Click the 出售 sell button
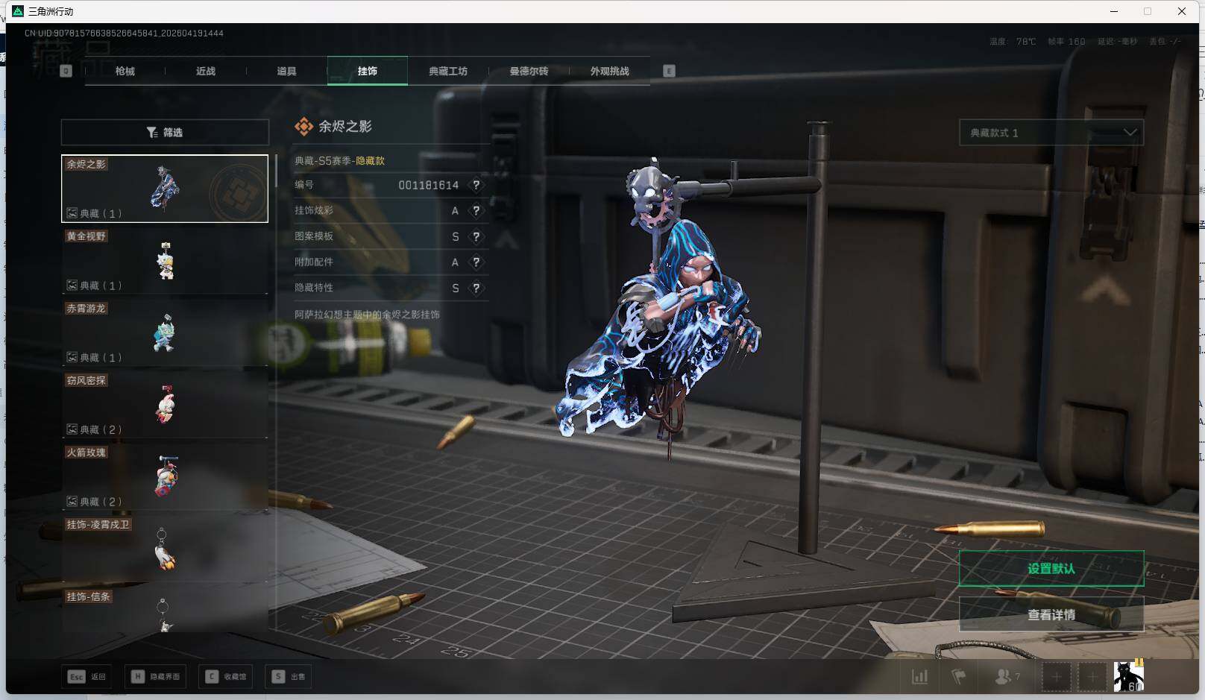 coord(289,677)
